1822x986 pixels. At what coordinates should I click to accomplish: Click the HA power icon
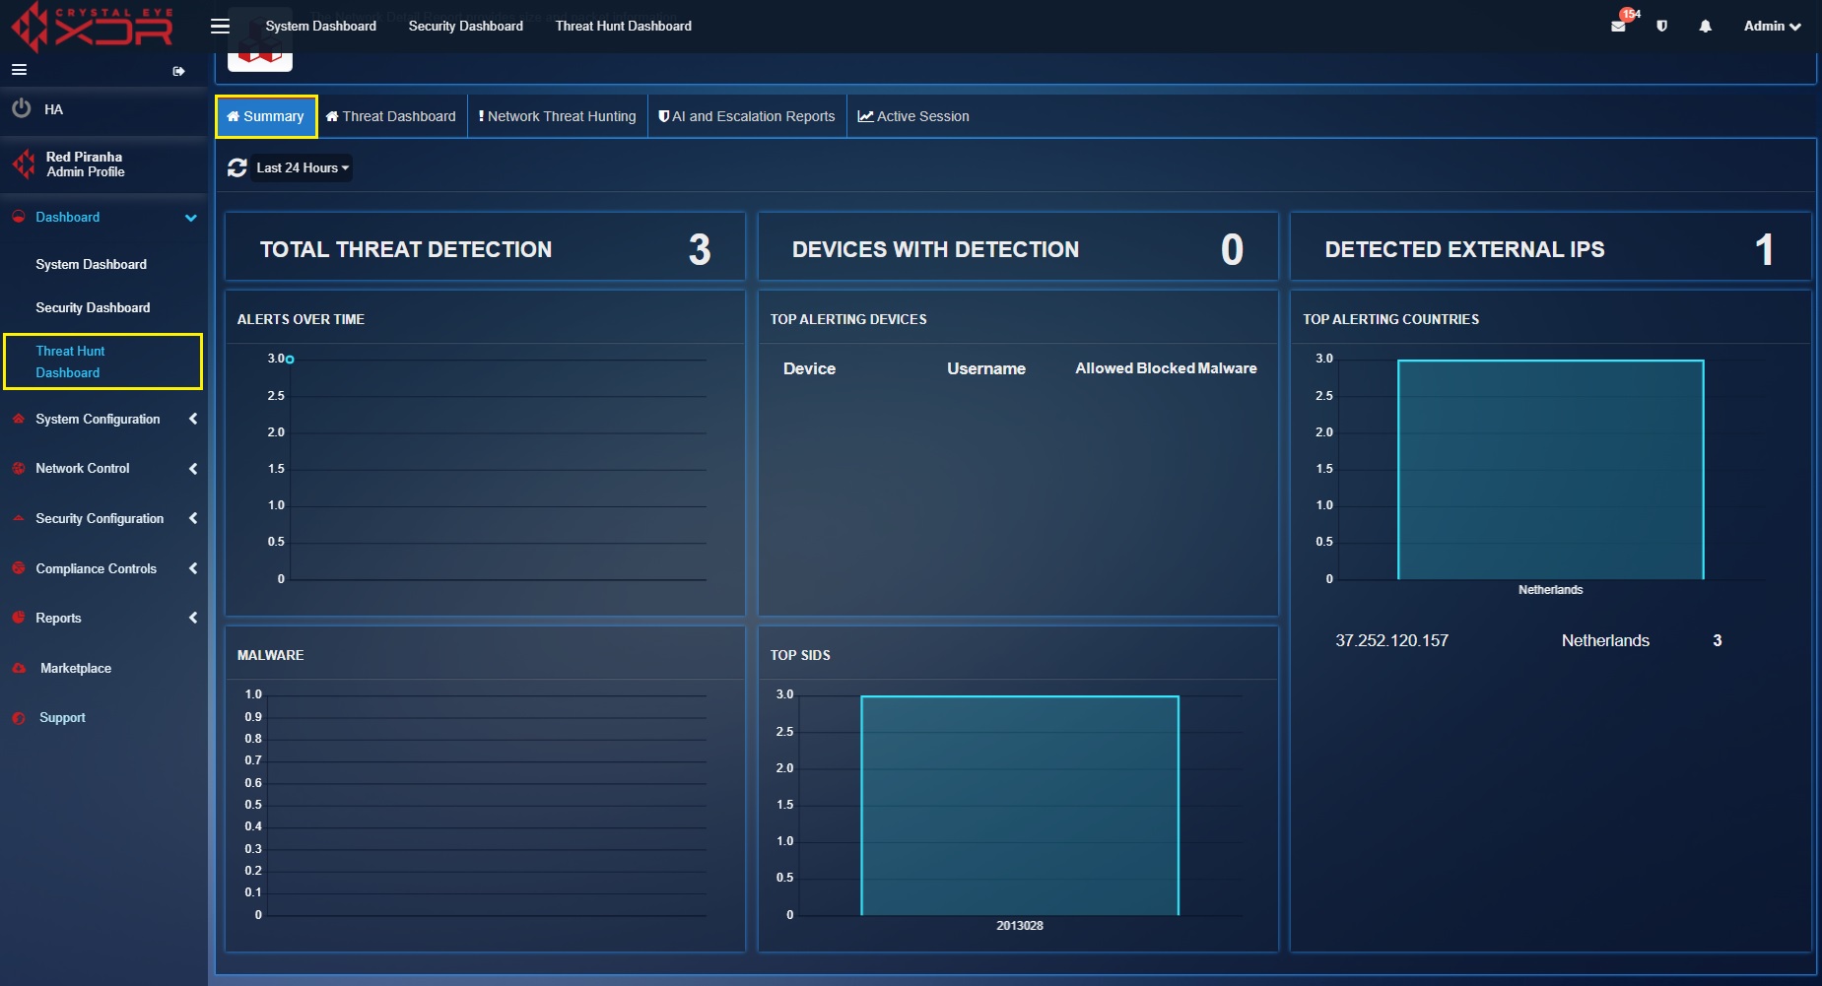pos(22,108)
